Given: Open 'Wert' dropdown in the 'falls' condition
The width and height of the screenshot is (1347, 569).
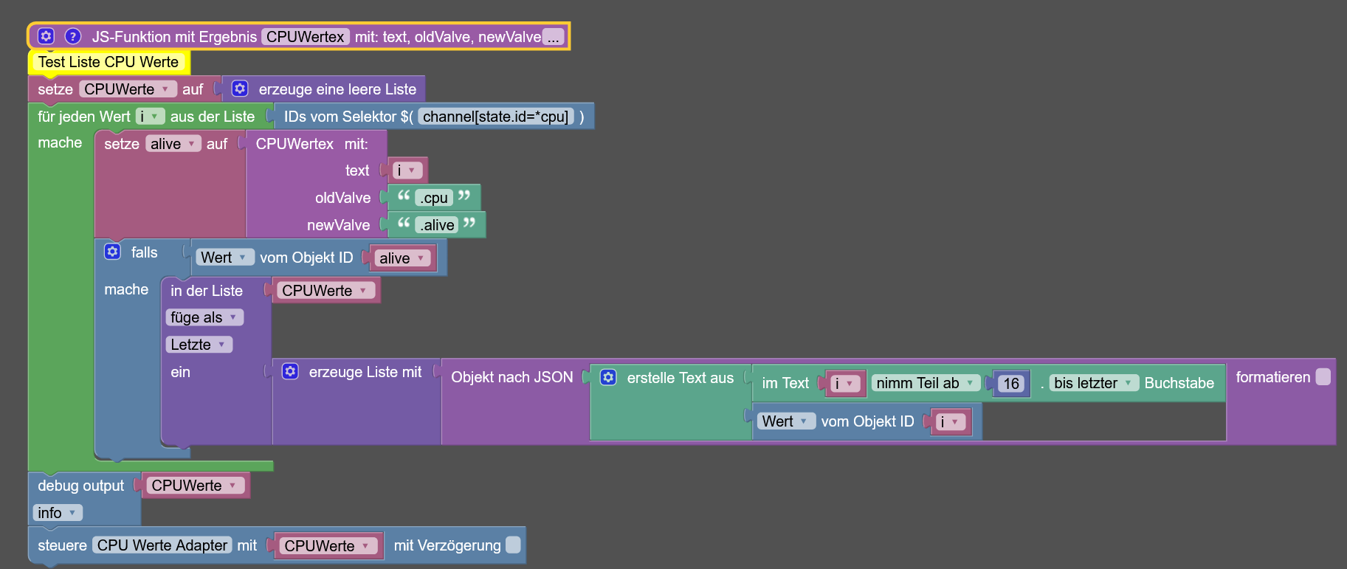Looking at the screenshot, I should point(224,258).
